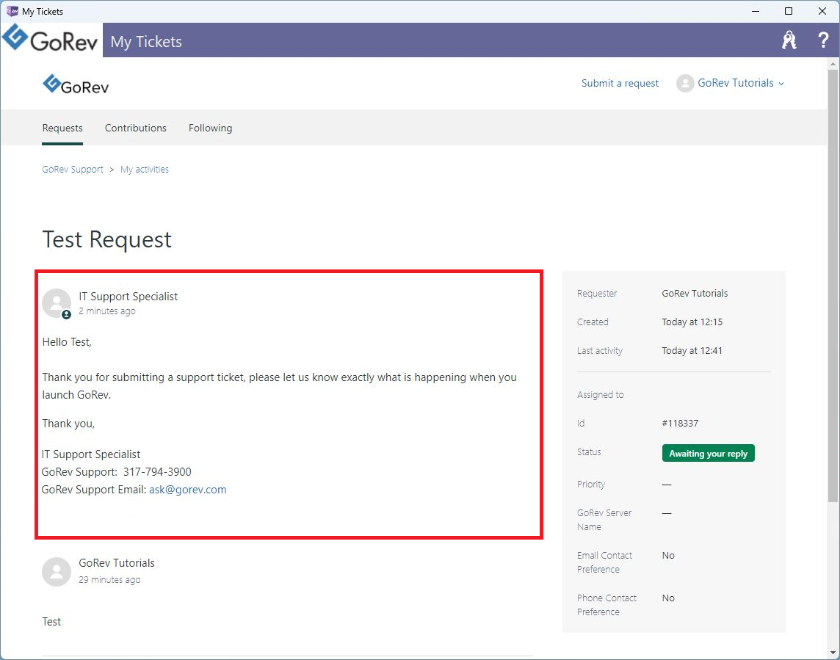The height and width of the screenshot is (660, 840).
Task: Click the ticket Id #118337
Action: coord(681,423)
